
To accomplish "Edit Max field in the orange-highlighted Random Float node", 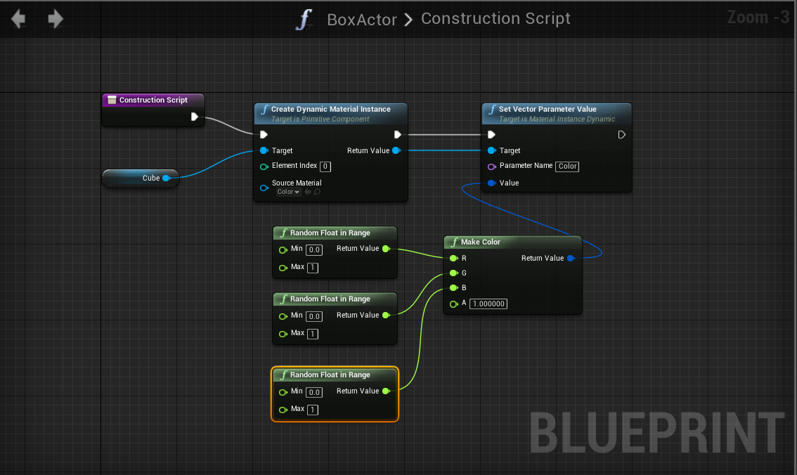I will click(313, 410).
